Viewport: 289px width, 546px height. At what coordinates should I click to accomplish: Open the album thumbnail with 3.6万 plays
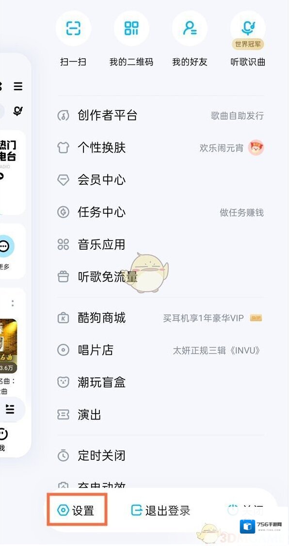(x=8, y=345)
